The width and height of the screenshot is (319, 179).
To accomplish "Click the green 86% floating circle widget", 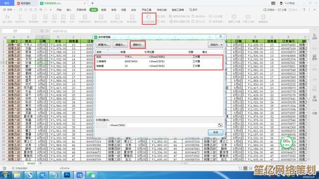I will 287,142.
